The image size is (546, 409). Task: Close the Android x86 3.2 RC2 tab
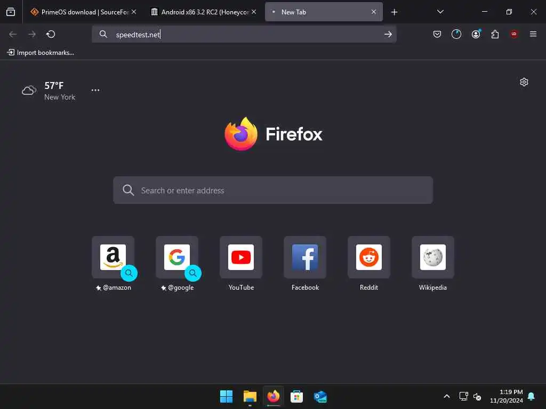(x=254, y=12)
